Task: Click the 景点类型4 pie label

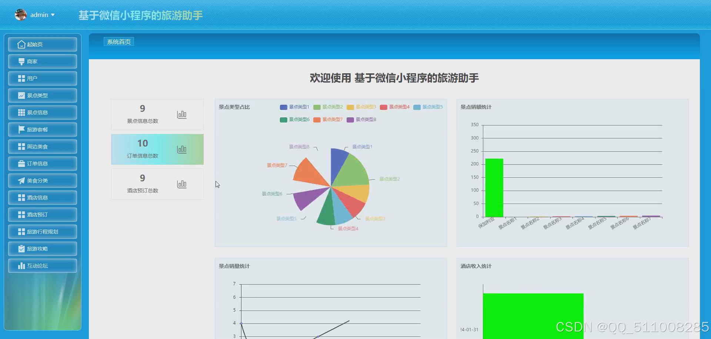Action: coord(348,229)
